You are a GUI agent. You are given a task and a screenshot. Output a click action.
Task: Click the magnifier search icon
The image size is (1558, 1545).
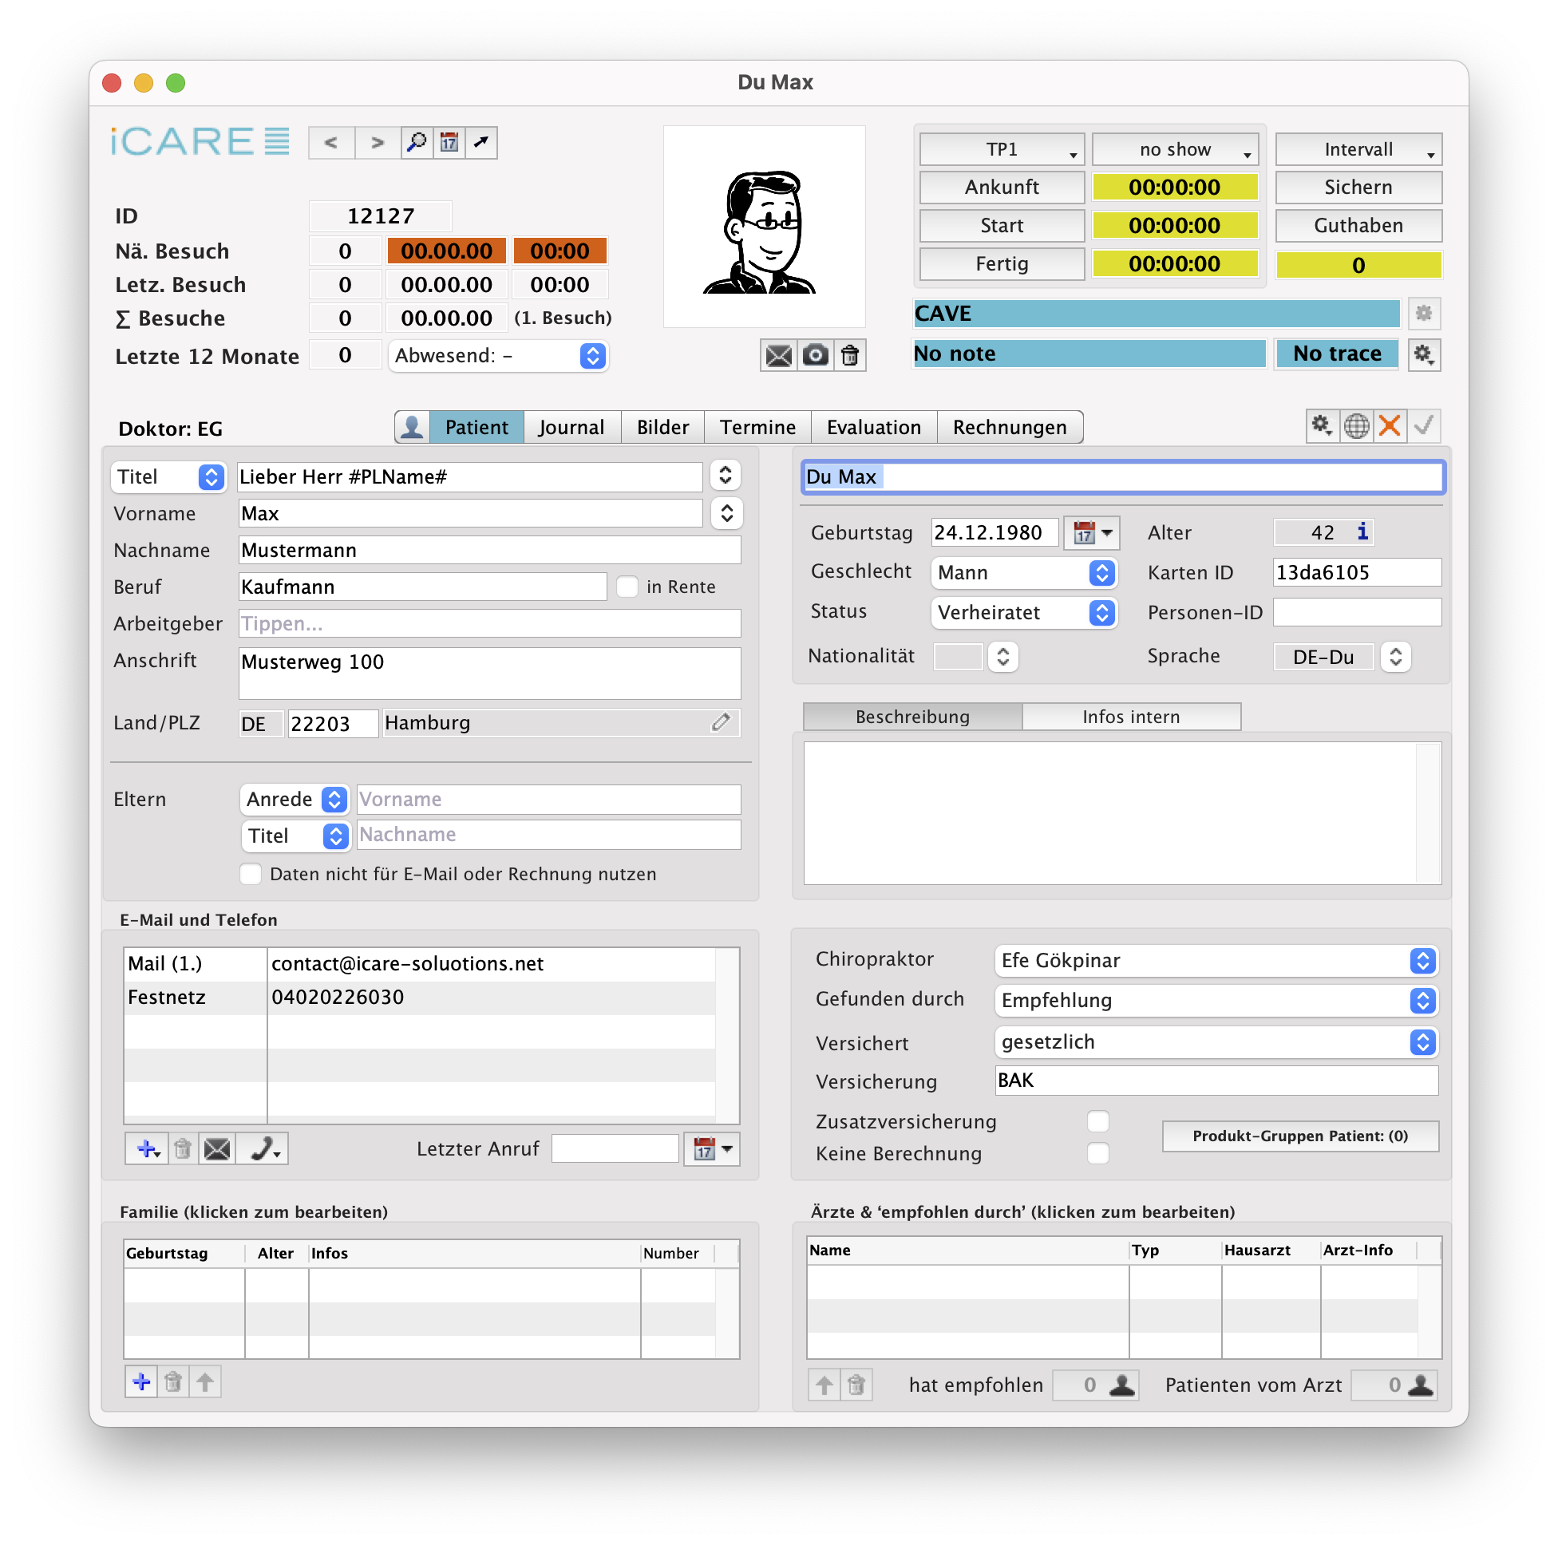[416, 143]
